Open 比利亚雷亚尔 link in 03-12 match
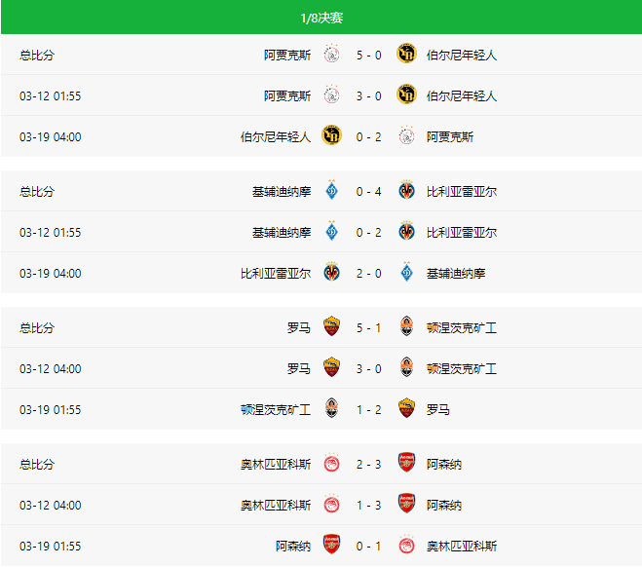 point(462,233)
